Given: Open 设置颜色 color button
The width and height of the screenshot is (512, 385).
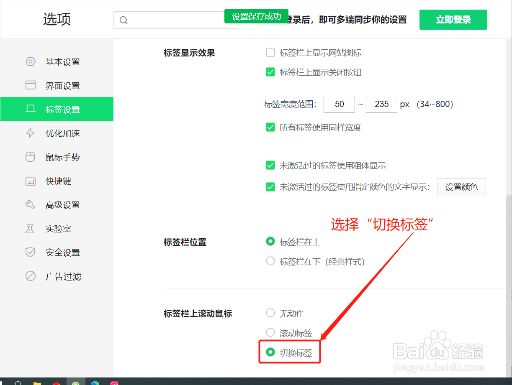Looking at the screenshot, I should [x=461, y=187].
